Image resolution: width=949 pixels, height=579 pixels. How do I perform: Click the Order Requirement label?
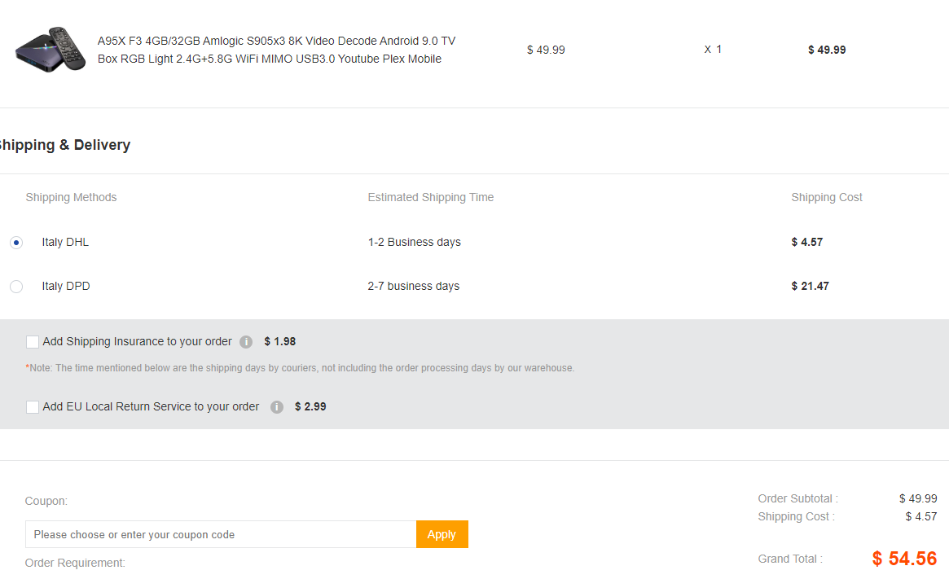(75, 563)
